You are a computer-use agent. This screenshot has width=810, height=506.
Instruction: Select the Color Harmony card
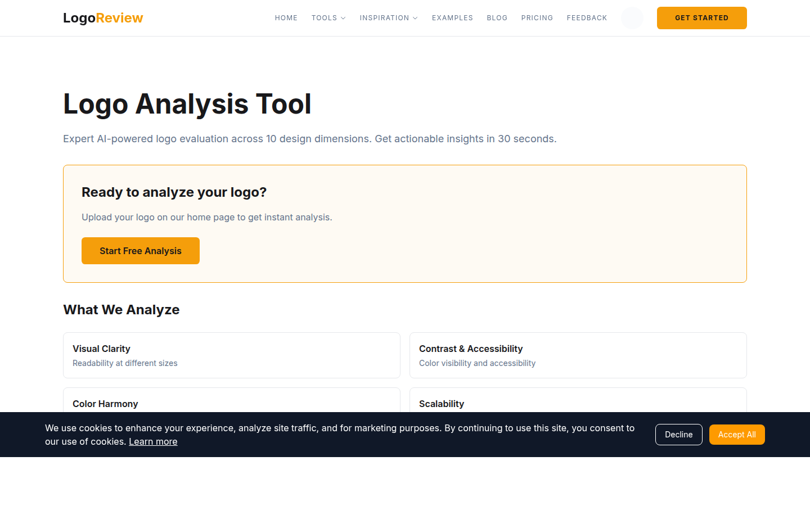(232, 400)
